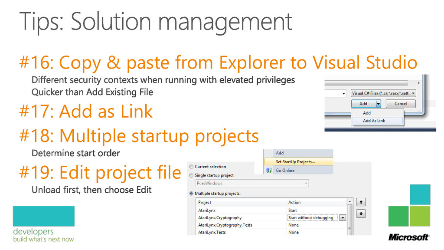Choose Add As Link menu entry
This screenshot has width=444, height=250.
point(378,121)
